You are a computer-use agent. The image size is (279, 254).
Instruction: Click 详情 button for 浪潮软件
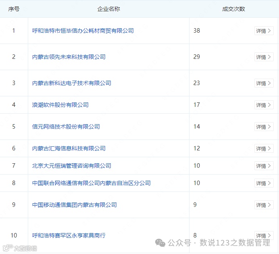[264, 105]
